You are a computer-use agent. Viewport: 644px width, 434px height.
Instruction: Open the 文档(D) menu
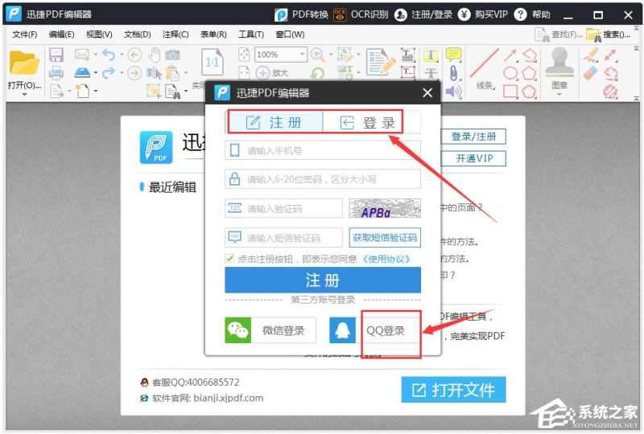tap(137, 35)
